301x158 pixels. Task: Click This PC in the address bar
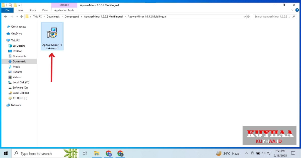(37, 17)
